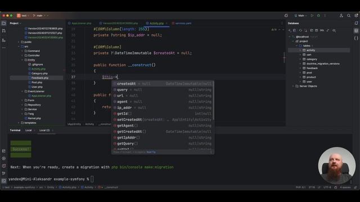The width and height of the screenshot is (360, 202).
Task: Choose createdAt from the autocomplete list
Action: [x=163, y=84]
